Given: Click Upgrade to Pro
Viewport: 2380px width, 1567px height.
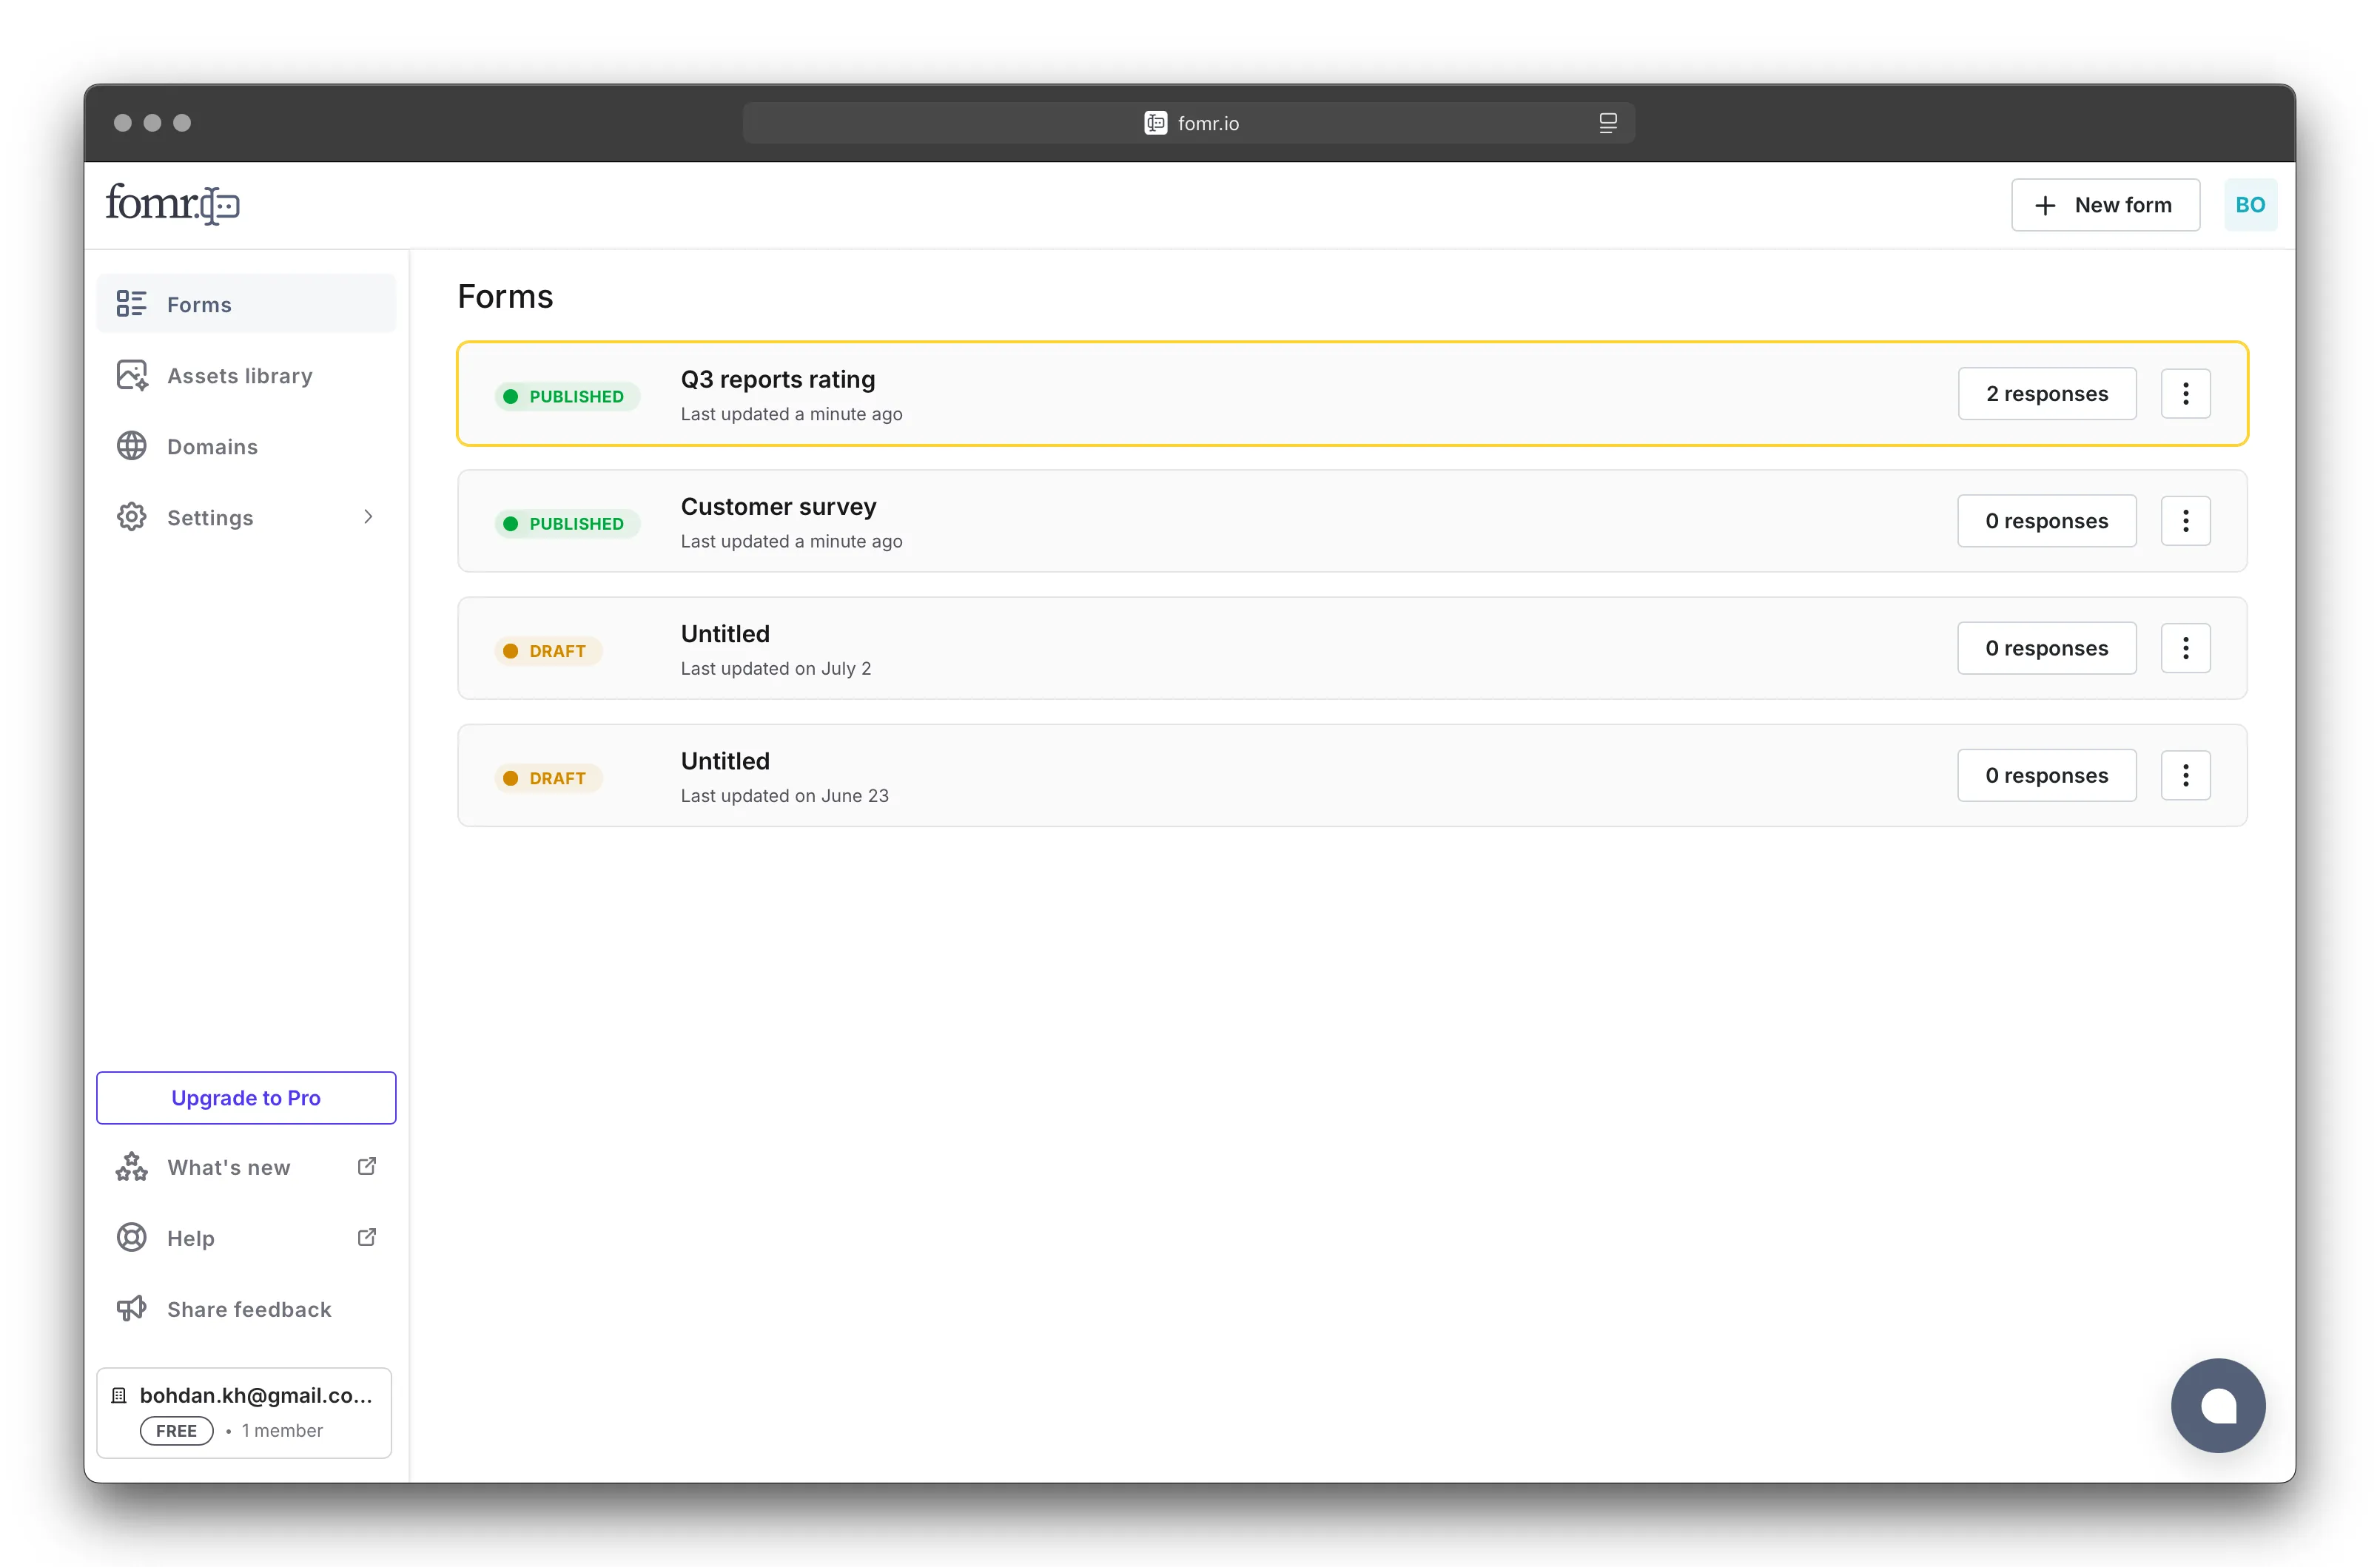Looking at the screenshot, I should click(x=245, y=1097).
